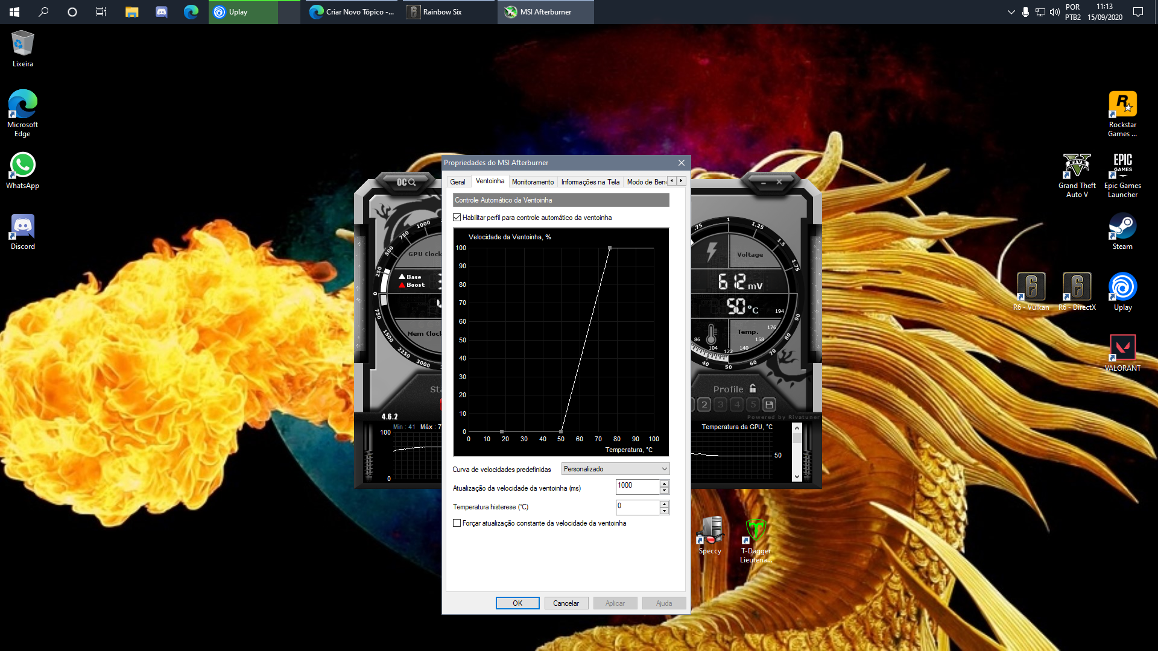Screen dimensions: 1158x651
Task: Open WhatsApp desktop shortcut
Action: 23,171
